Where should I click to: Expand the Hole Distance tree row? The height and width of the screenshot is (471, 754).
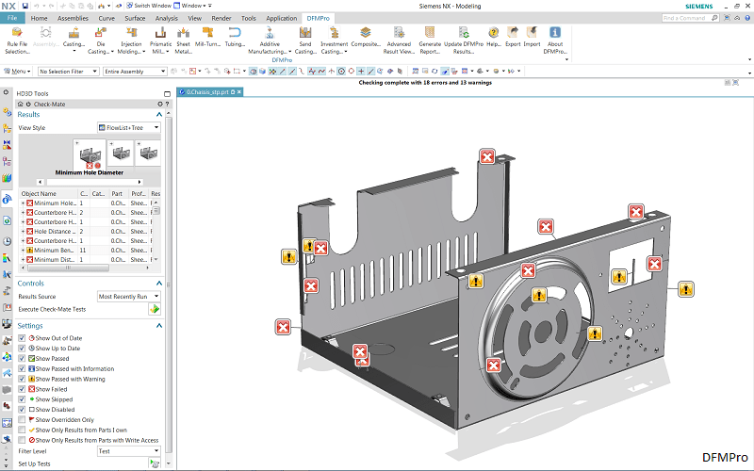[x=23, y=231]
